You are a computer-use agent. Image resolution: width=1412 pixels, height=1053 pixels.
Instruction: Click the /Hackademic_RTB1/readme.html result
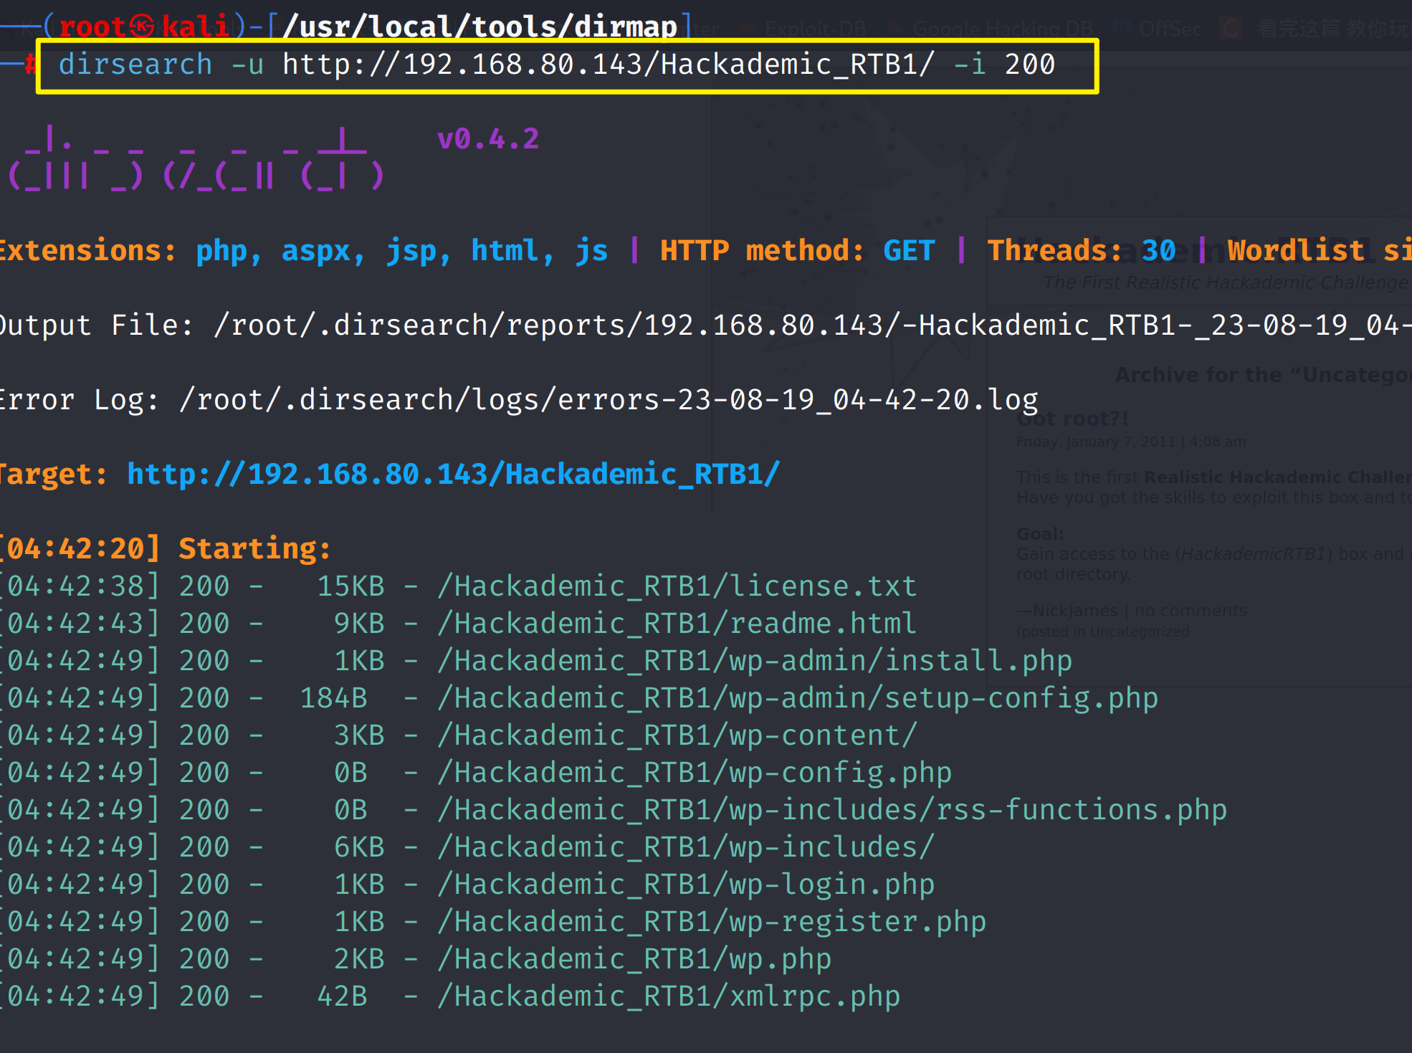(677, 624)
